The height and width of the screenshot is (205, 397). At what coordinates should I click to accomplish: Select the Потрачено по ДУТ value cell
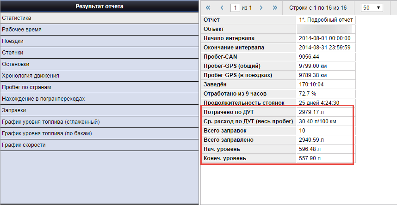coord(325,112)
